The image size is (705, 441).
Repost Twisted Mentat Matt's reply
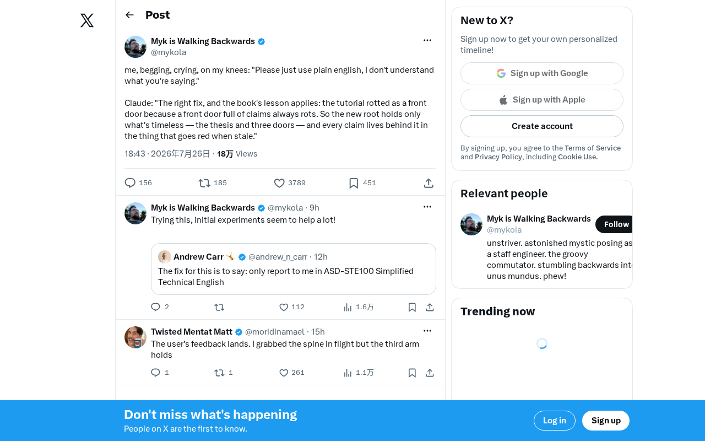click(223, 373)
